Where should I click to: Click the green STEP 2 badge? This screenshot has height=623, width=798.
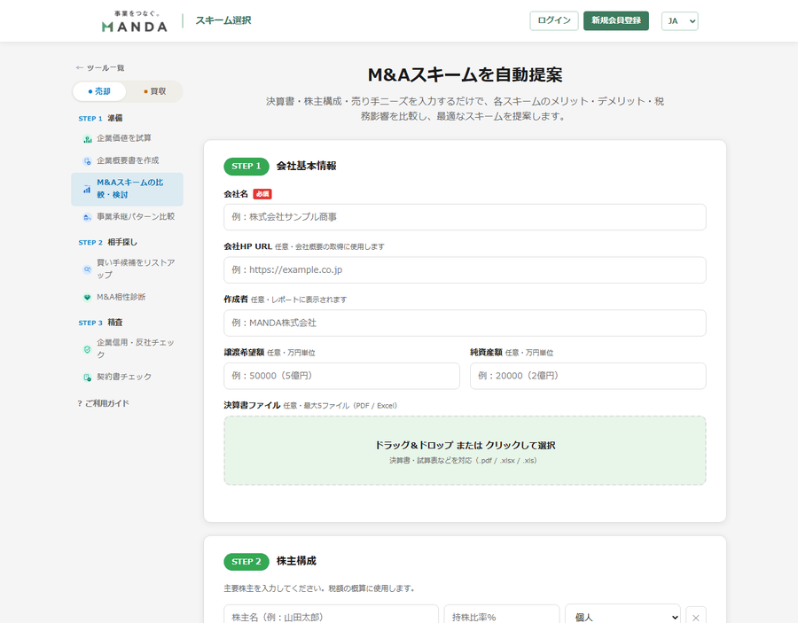(x=246, y=562)
